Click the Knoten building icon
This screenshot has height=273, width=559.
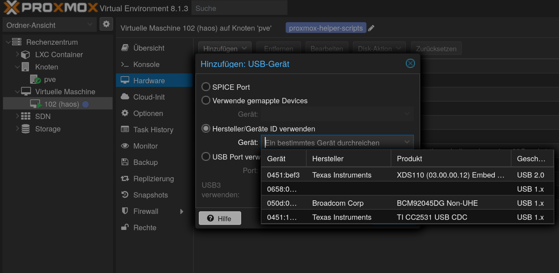tap(25, 67)
